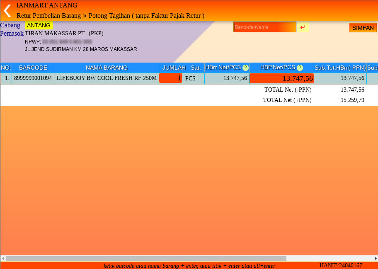378x269 pixels.
Task: Click the PCS unit cell
Action: pyautogui.click(x=190, y=78)
